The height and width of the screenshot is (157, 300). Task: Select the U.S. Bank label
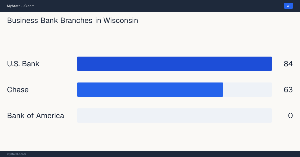click(23, 64)
